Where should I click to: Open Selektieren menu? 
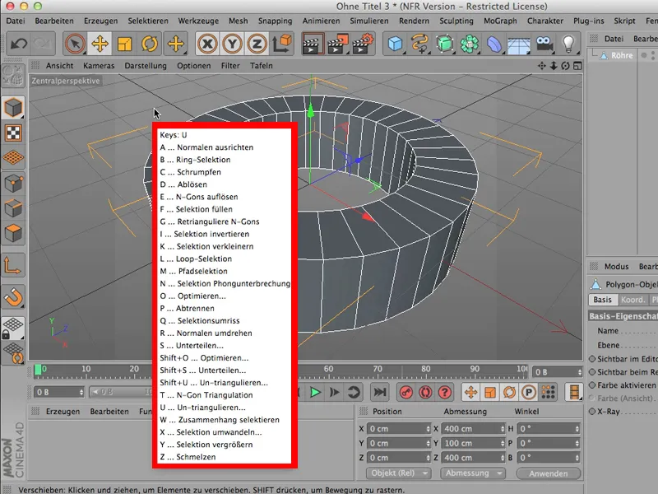coord(148,21)
